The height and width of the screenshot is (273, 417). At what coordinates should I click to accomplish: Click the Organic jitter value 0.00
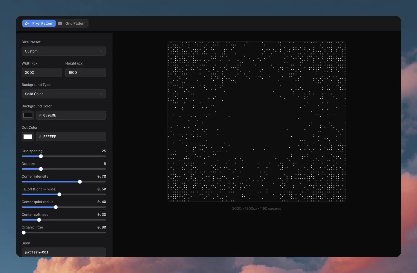pos(102,227)
